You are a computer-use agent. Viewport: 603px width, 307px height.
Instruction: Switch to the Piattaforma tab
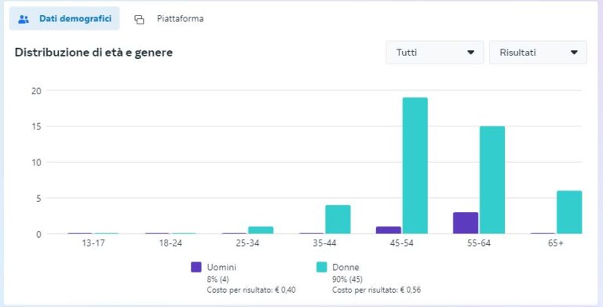(x=169, y=19)
